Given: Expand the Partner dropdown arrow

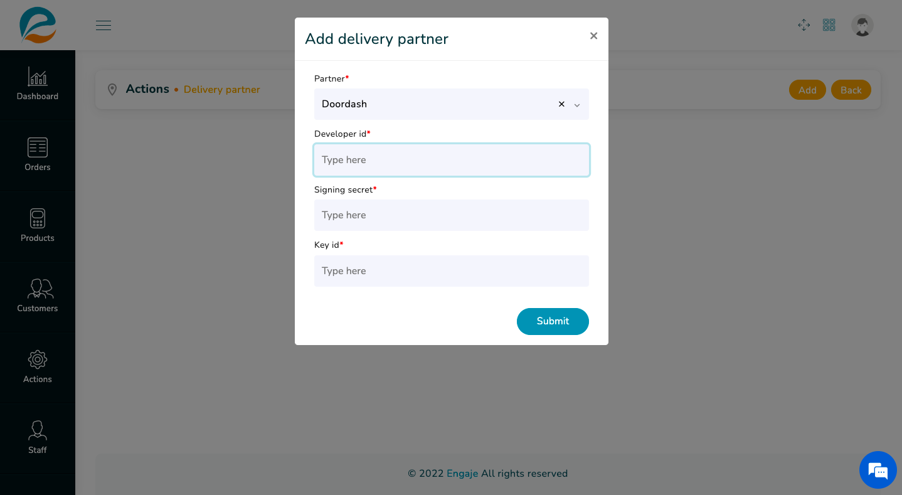Looking at the screenshot, I should pos(577,105).
